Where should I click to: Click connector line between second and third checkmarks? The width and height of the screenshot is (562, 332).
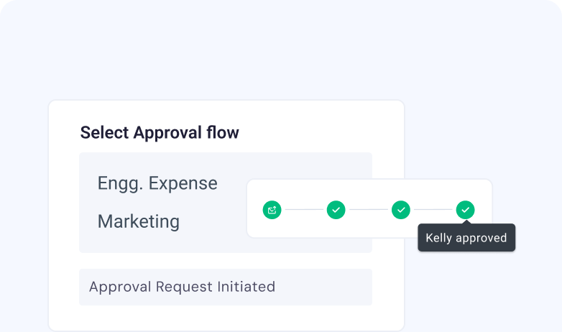click(368, 210)
